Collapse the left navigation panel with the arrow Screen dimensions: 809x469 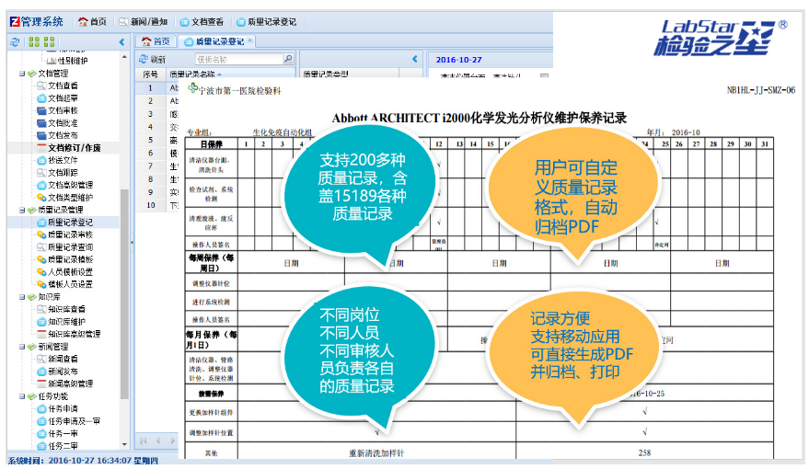121,42
